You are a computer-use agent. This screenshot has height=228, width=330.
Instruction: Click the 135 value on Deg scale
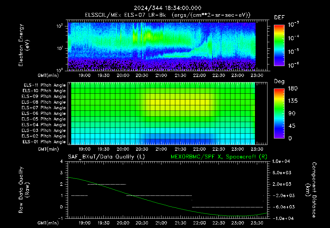pos(293,101)
